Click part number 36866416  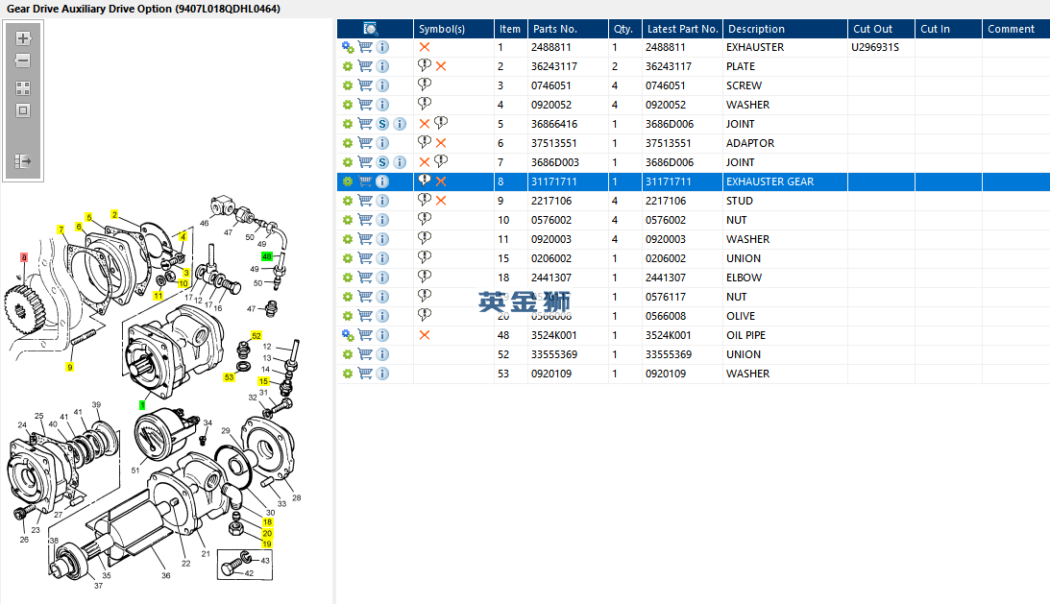click(x=553, y=124)
